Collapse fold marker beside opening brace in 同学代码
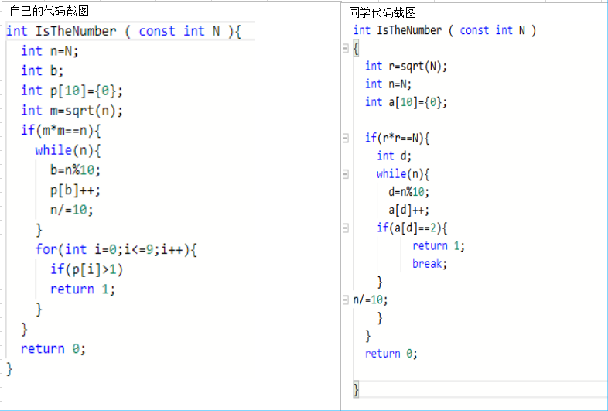Screen dimensions: 608x411 [x=346, y=49]
